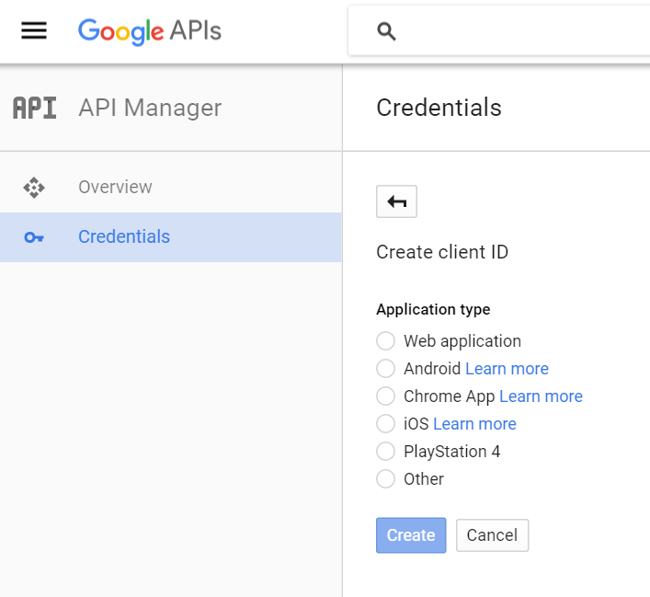The height and width of the screenshot is (597, 650).
Task: Click the Application type label
Action: [x=433, y=309]
